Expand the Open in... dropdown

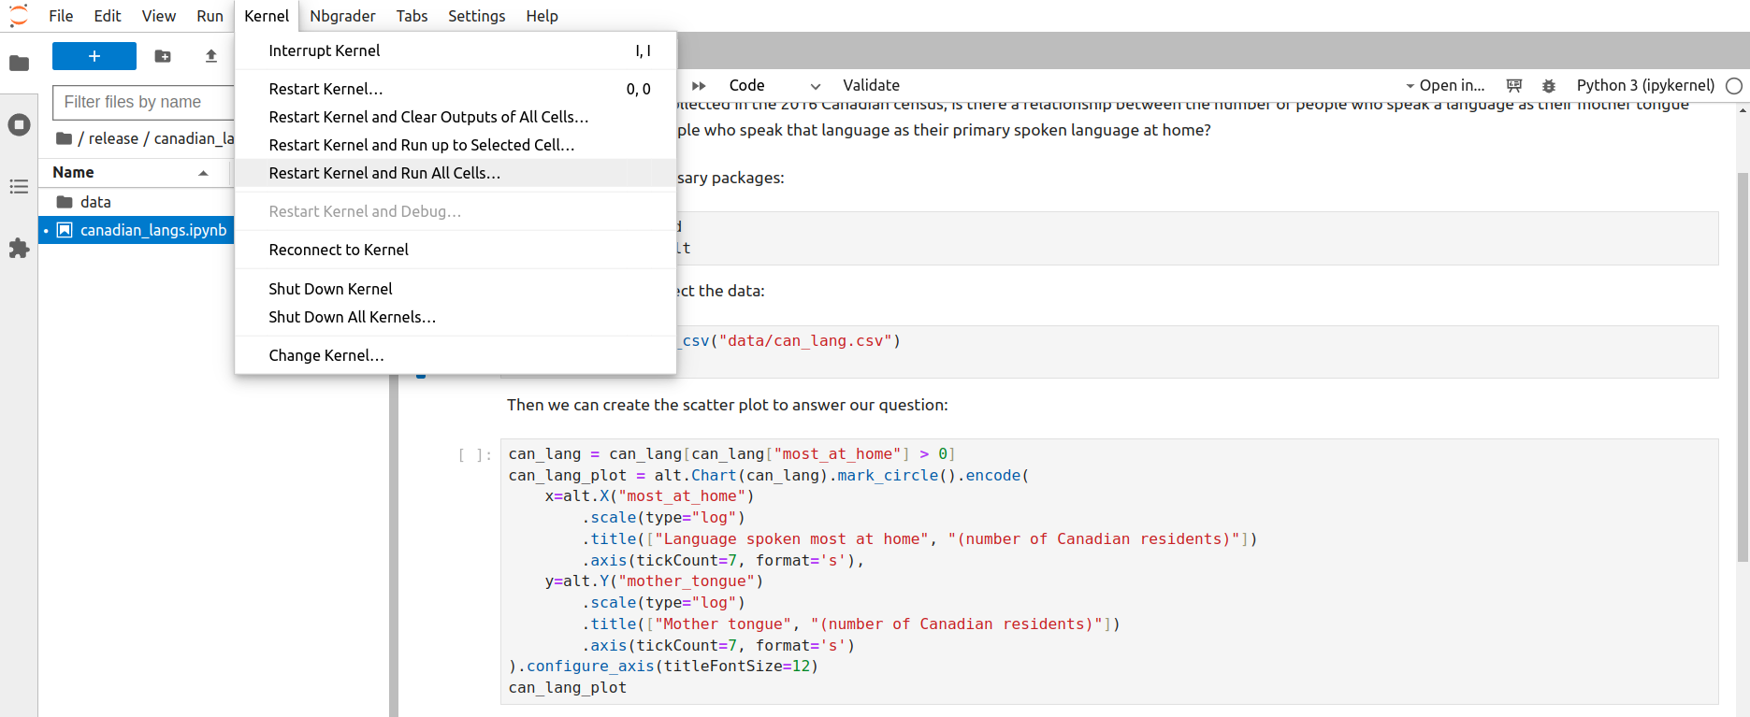(1445, 85)
